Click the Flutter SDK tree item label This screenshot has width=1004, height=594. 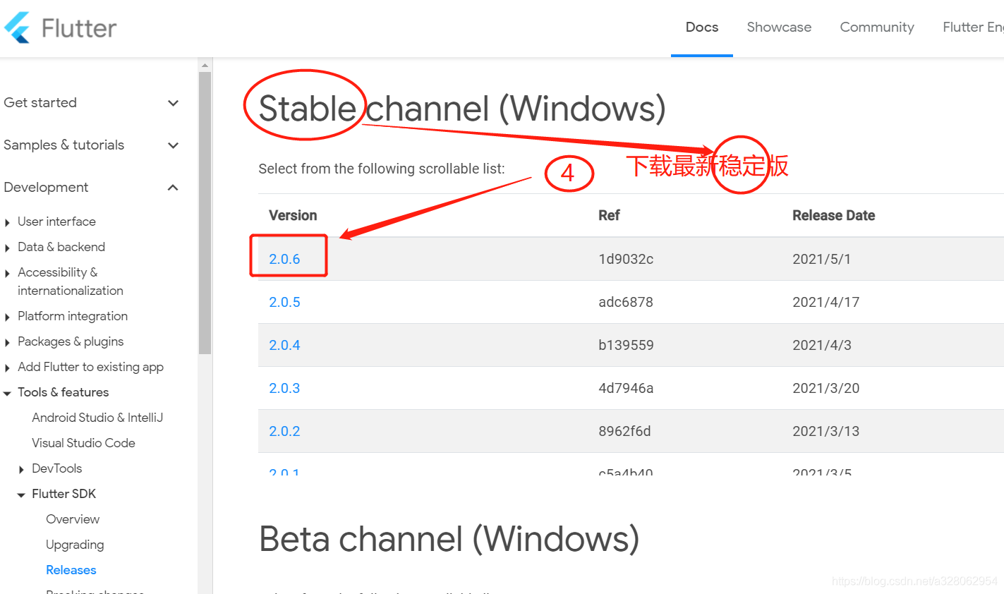pos(63,494)
